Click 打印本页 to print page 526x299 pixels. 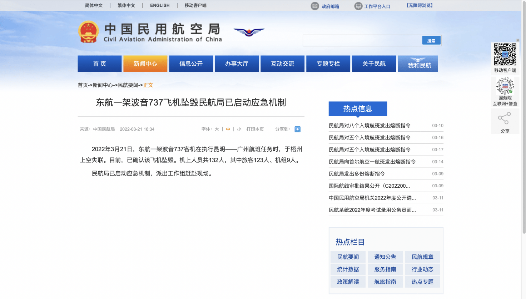coord(255,129)
